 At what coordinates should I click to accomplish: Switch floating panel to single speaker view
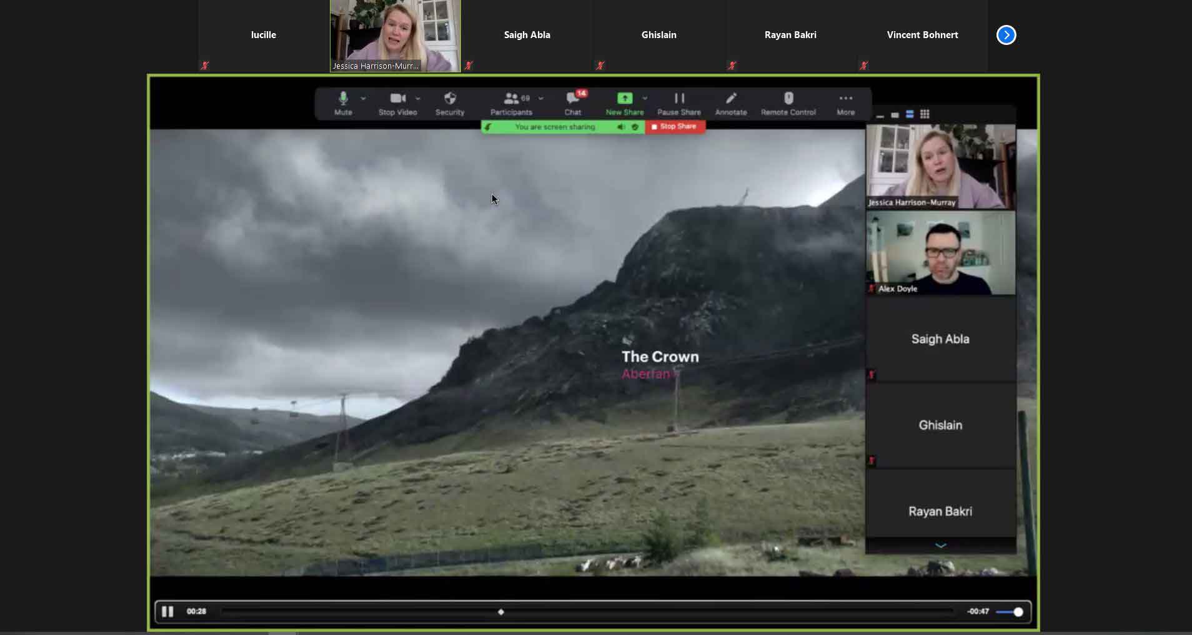click(895, 115)
